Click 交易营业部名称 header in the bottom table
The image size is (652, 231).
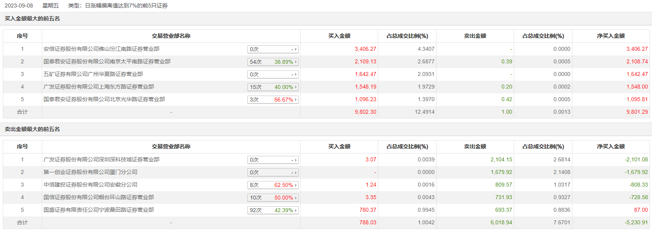click(171, 147)
